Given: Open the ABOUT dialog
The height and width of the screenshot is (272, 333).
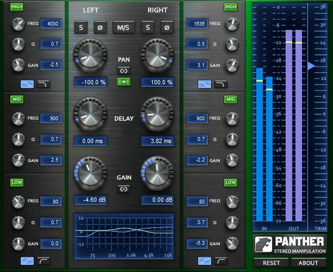Looking at the screenshot, I should [308, 263].
